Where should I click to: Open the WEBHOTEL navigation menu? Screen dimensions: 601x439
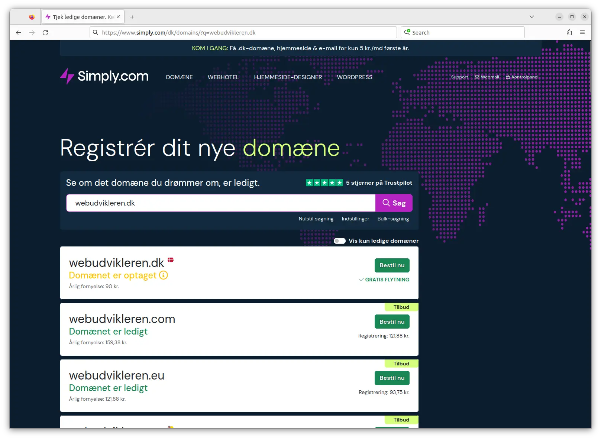click(x=223, y=77)
